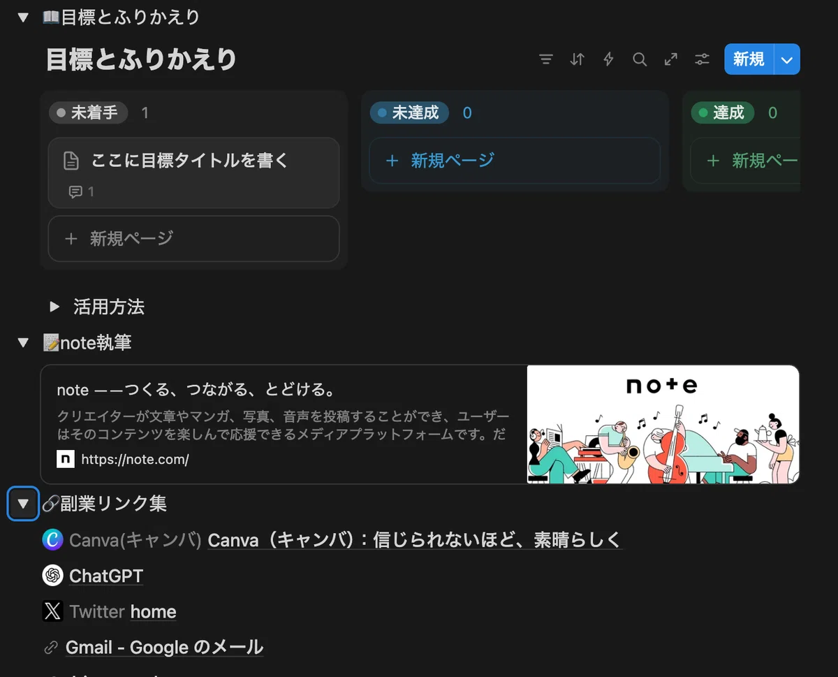Open the sort arrows icon
Viewport: 838px width, 677px height.
click(577, 60)
